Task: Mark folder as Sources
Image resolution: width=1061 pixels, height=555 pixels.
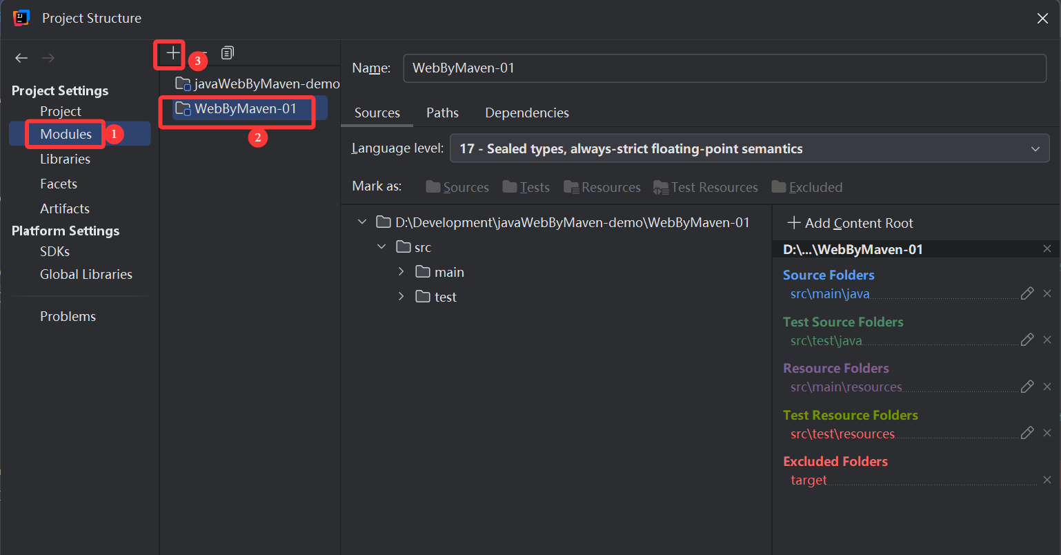Action: tap(457, 187)
